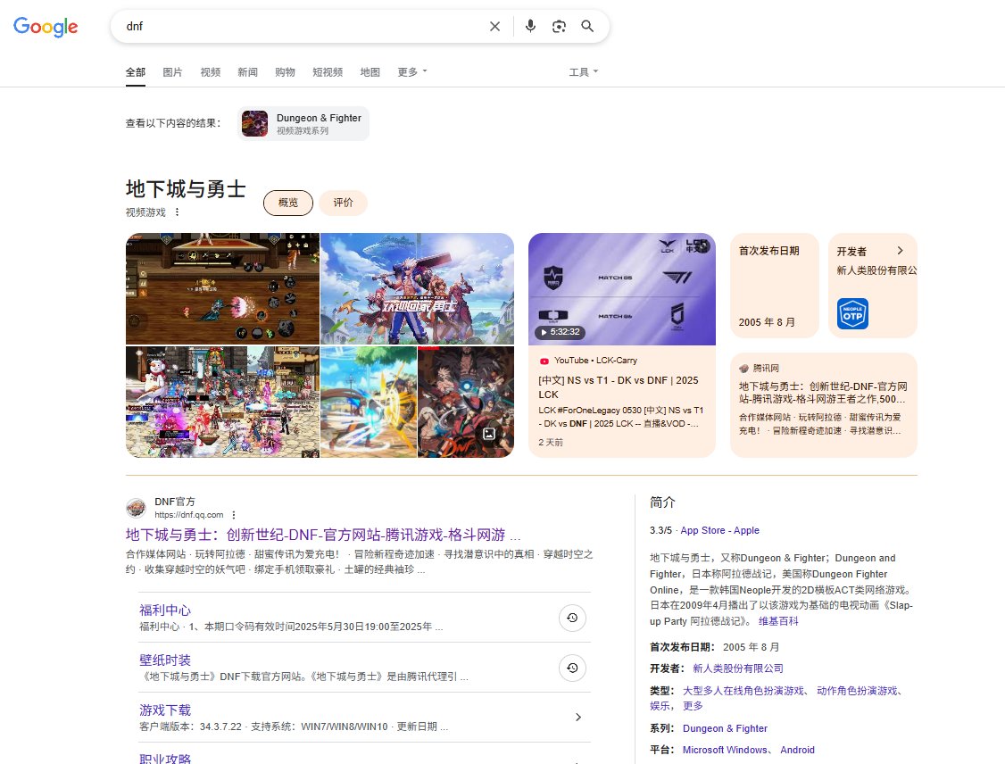Click the YouTube icon on video card
This screenshot has height=764, width=1005.
(x=544, y=361)
